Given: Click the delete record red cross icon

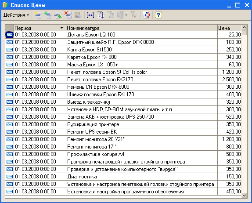Looking at the screenshot, I should tap(68, 15).
